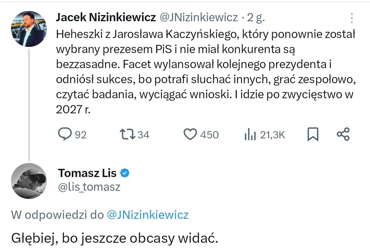Click the gray @JNizinkiewicz handle beside author name
370x251 pixels.
click(x=198, y=18)
